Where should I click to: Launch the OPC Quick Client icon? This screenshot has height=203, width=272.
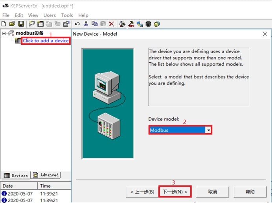[x=131, y=24]
